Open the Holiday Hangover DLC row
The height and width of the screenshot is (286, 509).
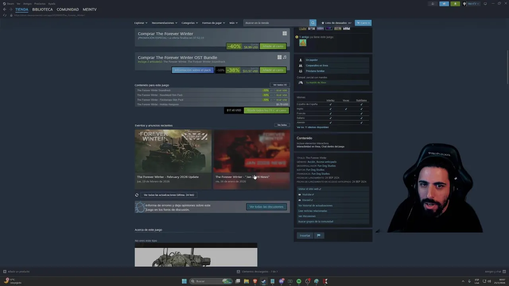coord(212,104)
